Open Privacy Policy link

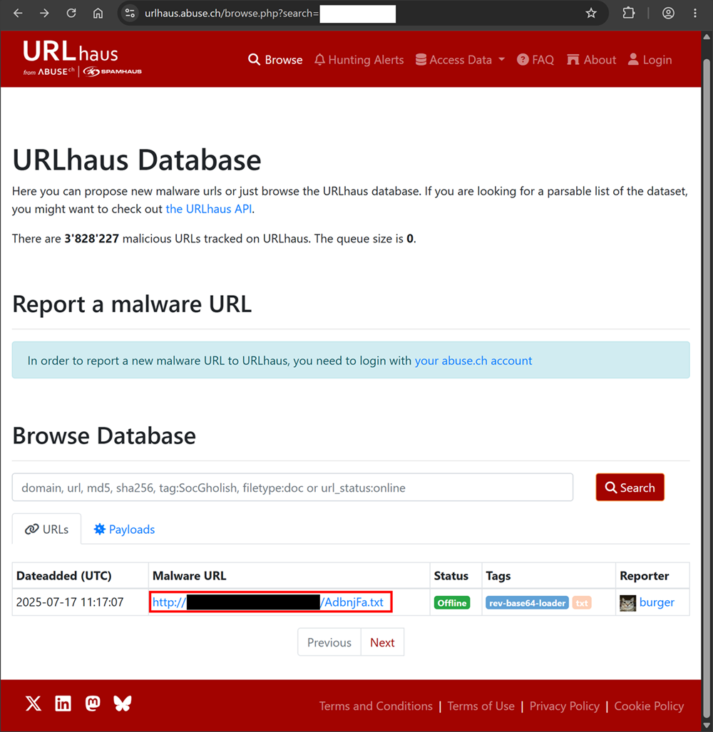(564, 706)
